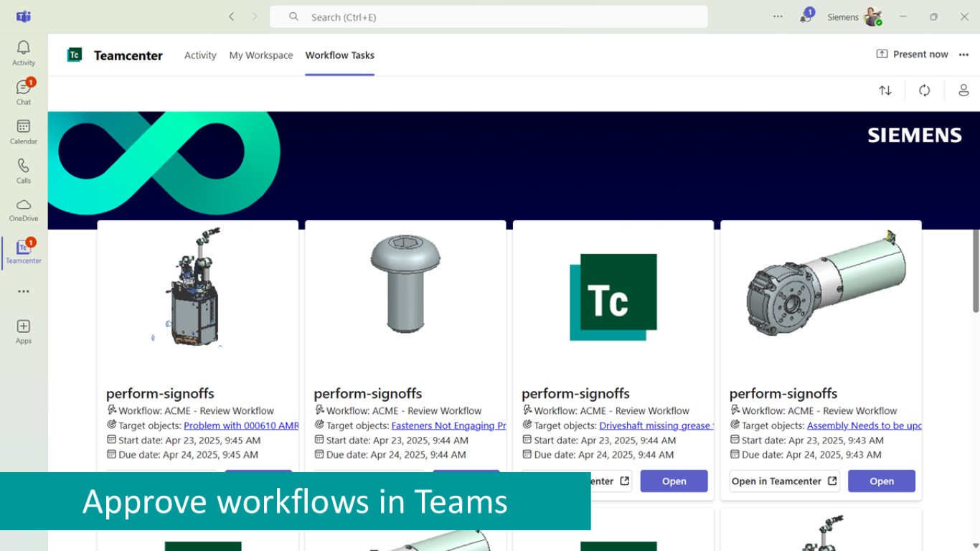This screenshot has height=551, width=980.
Task: Sort the workflow tasks list
Action: [885, 90]
